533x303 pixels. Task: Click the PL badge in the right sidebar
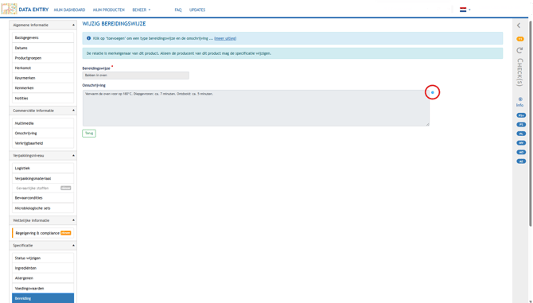point(521,134)
